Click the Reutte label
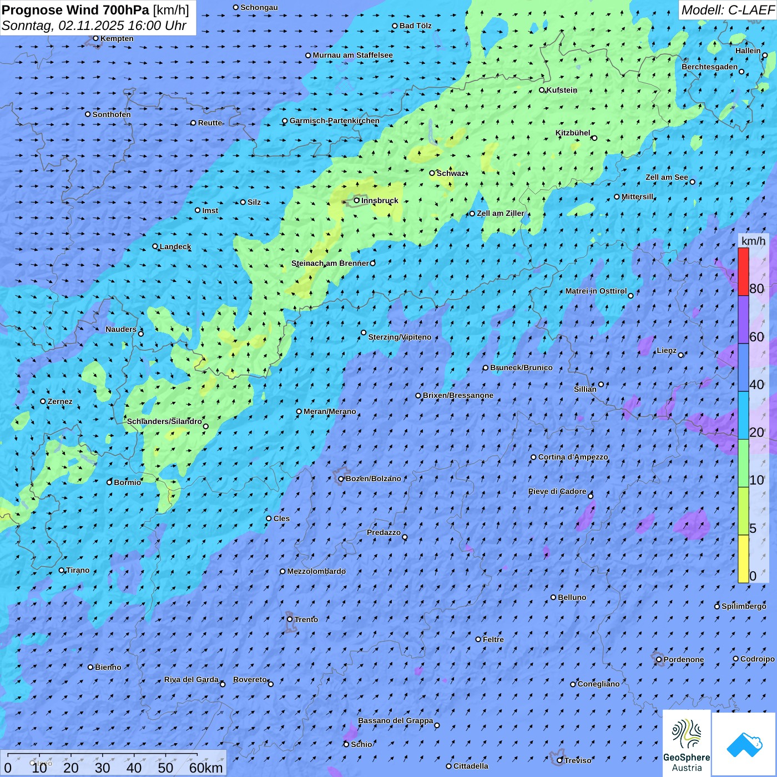The width and height of the screenshot is (777, 777). (x=210, y=123)
